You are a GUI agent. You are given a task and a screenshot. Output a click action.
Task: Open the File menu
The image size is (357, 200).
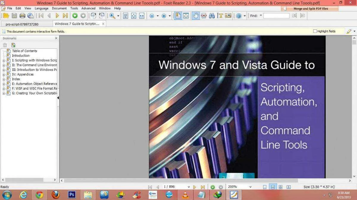[x=10, y=8]
